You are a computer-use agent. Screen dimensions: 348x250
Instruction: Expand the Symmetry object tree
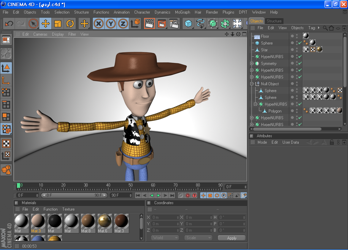click(x=252, y=64)
